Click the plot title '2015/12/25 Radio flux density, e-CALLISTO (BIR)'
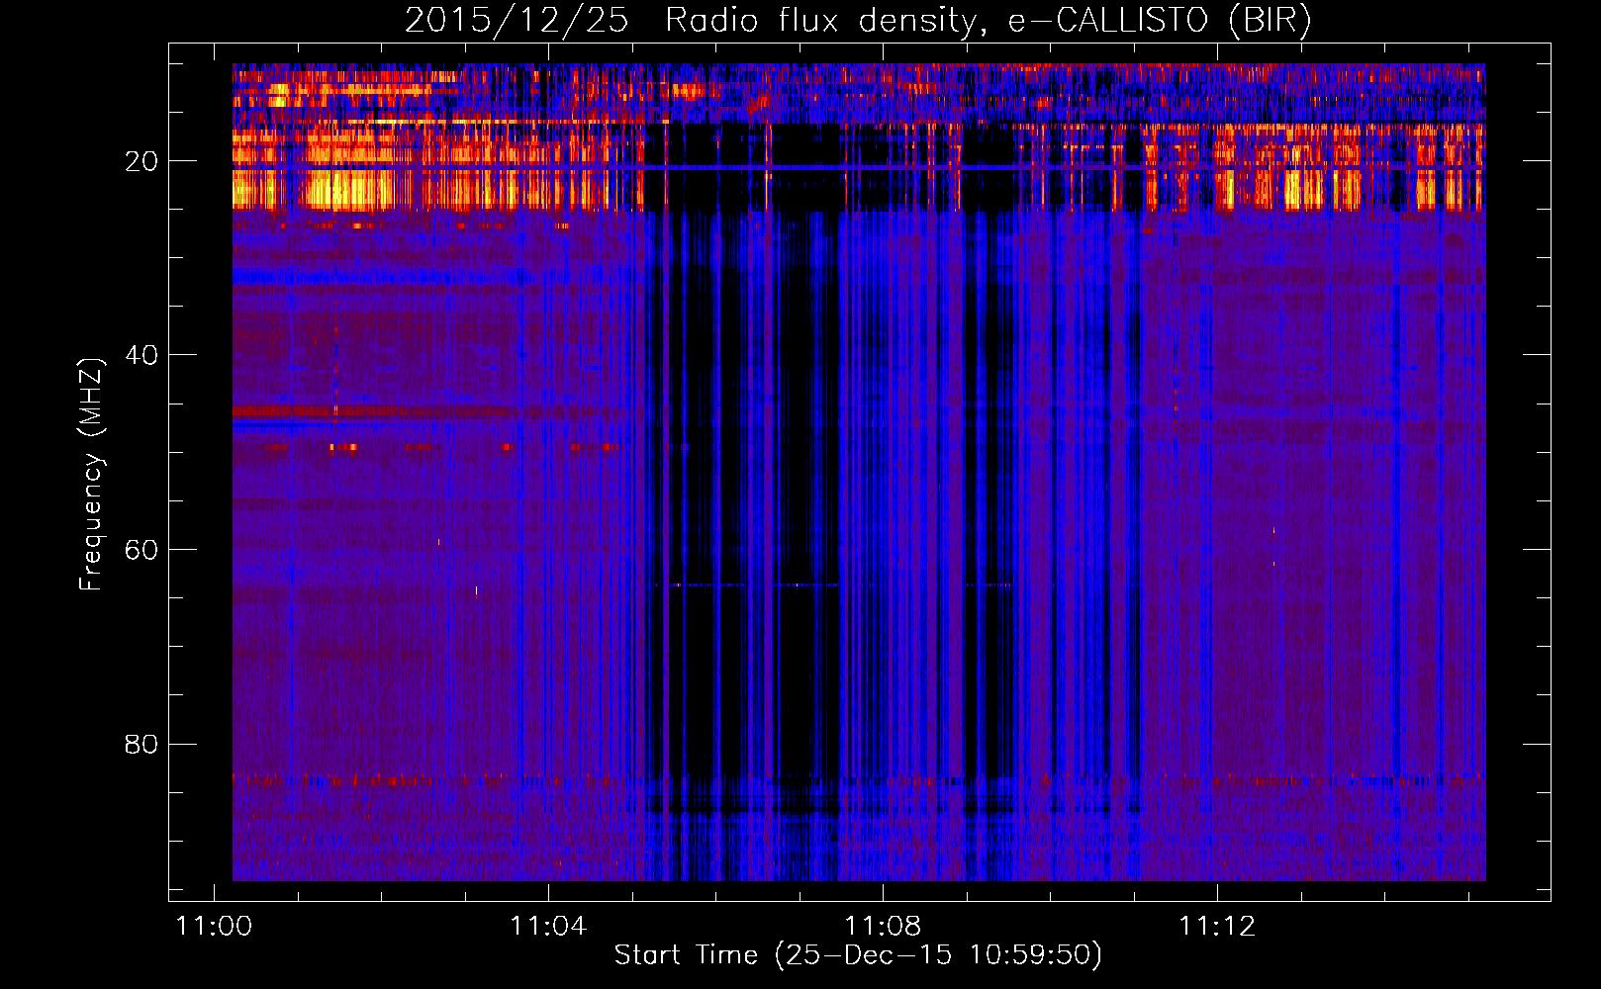Image resolution: width=1601 pixels, height=989 pixels. pyautogui.click(x=858, y=21)
